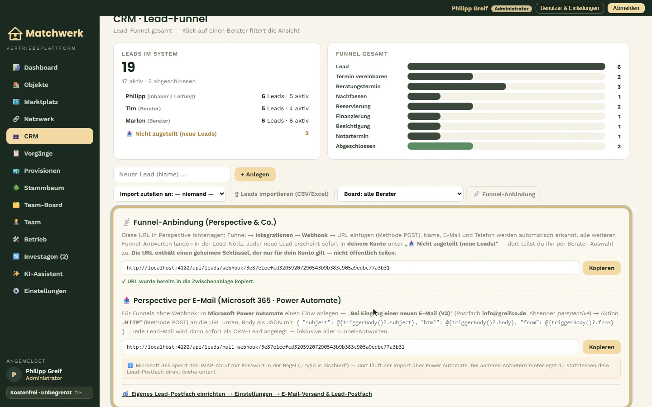Viewport: 652px width, 407px height.
Task: Click the 'Neuer Lead (Name)' input field
Action: [172, 174]
